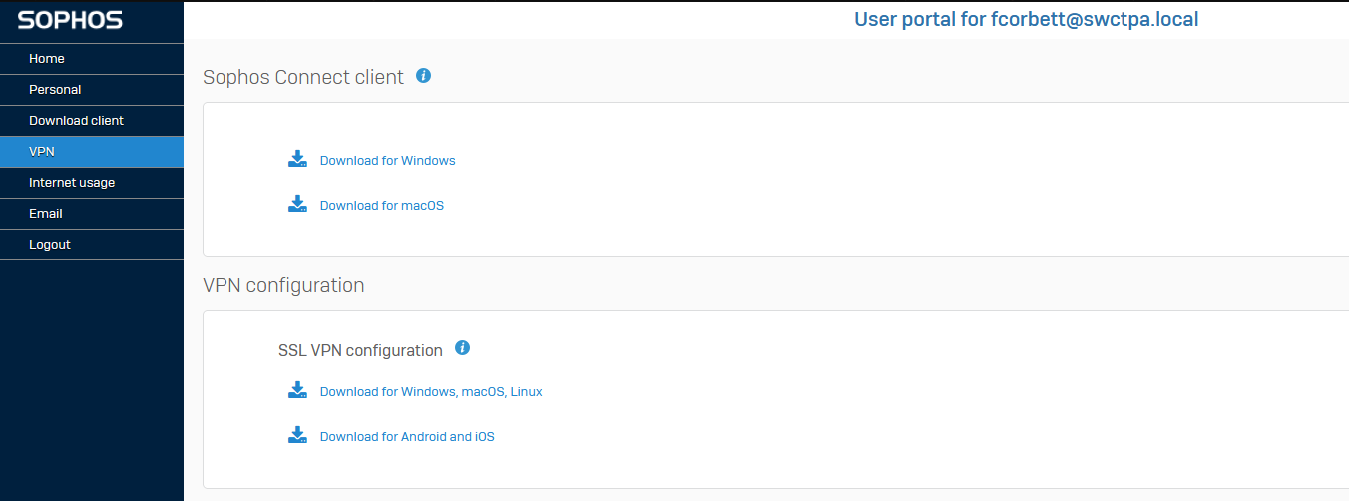Click the download icon for the Windows client

(x=297, y=159)
